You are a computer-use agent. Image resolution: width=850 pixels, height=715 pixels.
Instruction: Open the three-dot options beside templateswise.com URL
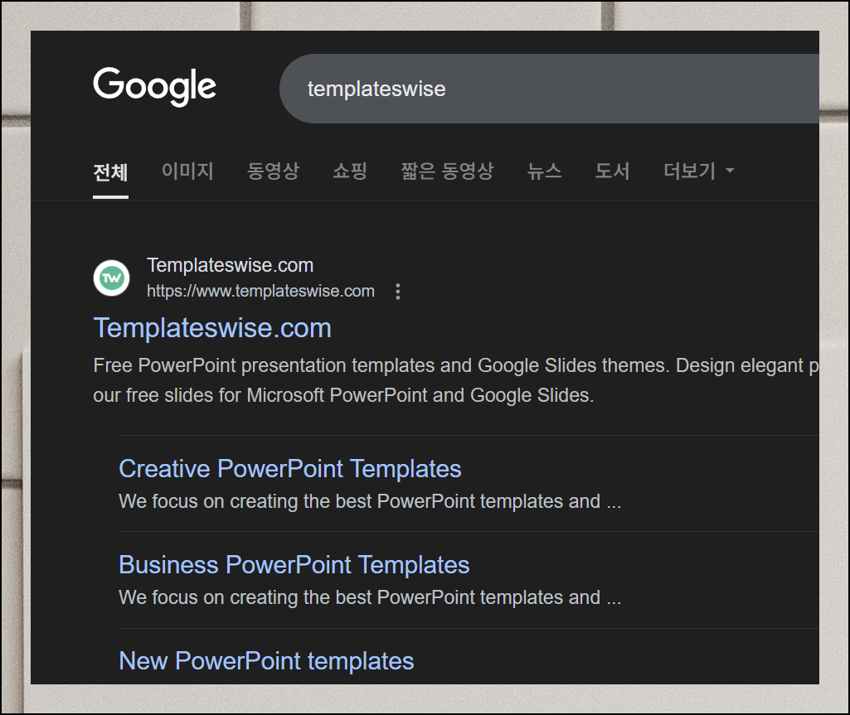pyautogui.click(x=398, y=292)
